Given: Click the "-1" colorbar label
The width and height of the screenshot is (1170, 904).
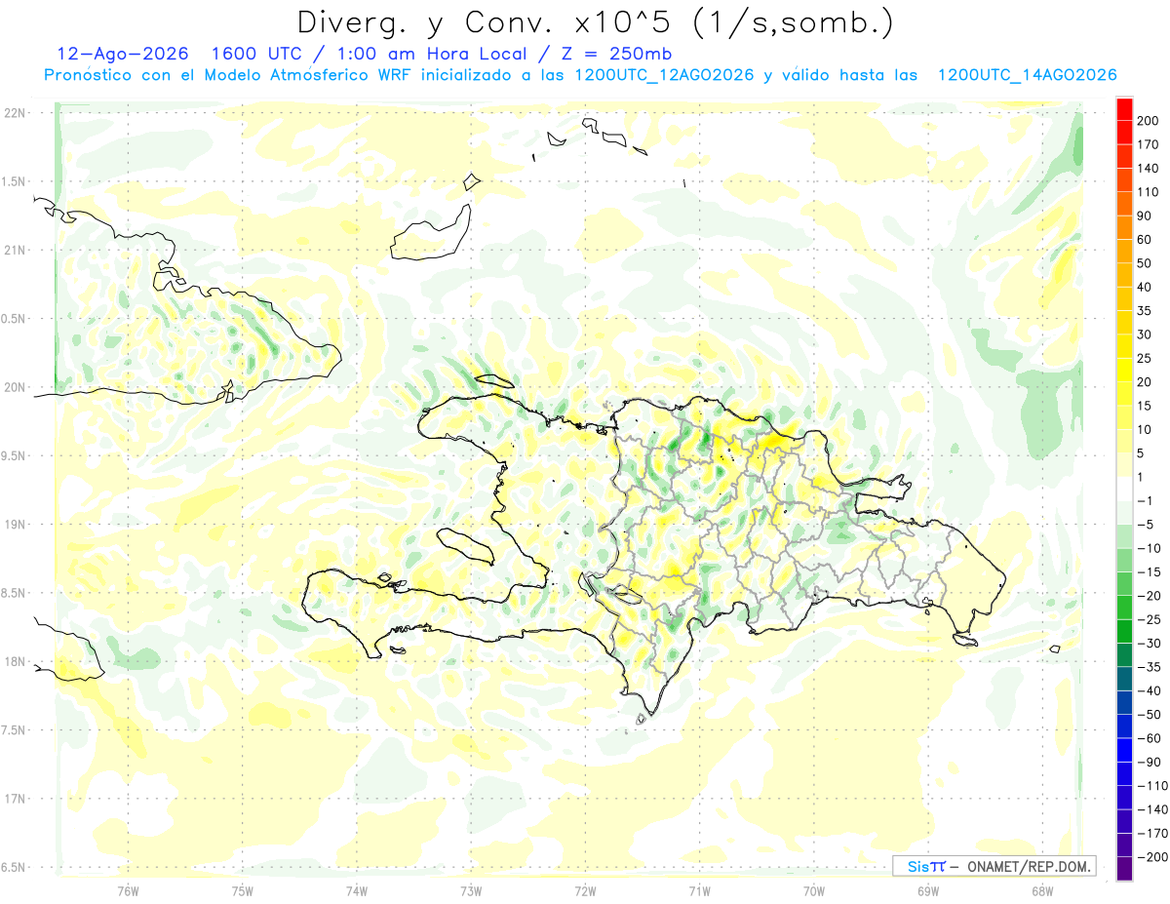Looking at the screenshot, I should click(x=1146, y=501).
